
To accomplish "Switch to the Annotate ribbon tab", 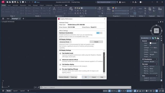I will (15, 5).
